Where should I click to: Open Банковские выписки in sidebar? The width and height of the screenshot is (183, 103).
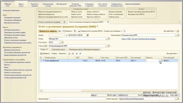(x=12, y=23)
